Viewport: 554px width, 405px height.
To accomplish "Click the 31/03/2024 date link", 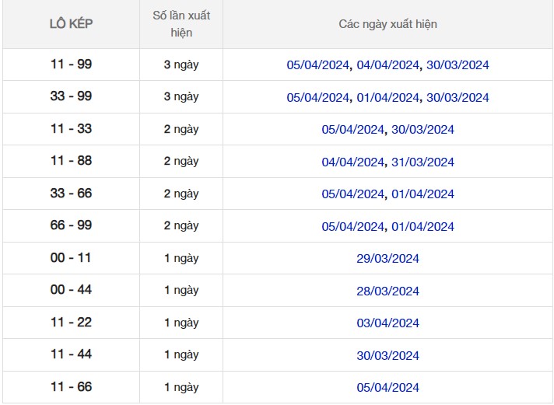I will [423, 162].
